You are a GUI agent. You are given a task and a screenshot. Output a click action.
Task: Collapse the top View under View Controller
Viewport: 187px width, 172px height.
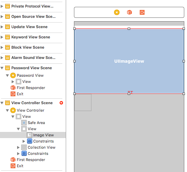13,116
